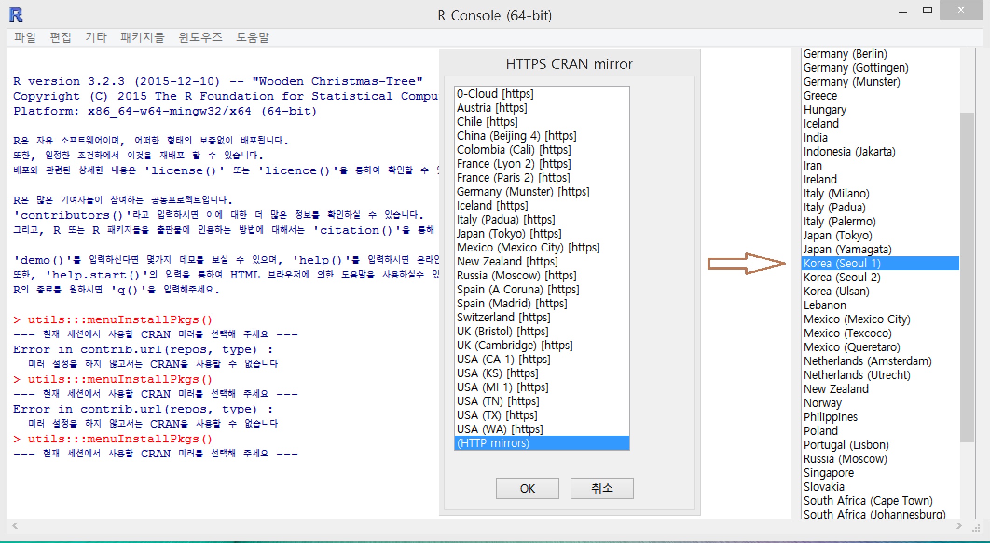The image size is (990, 543).
Task: Select USA (TX) [https] mirror
Action: (x=542, y=415)
